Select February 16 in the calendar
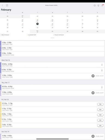This screenshot has width=105, height=140. (x=52, y=24)
